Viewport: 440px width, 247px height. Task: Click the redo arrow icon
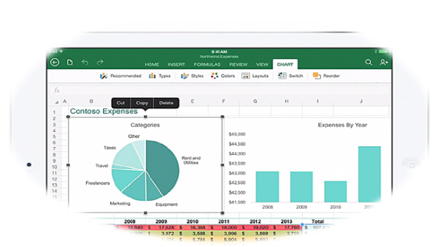(x=100, y=63)
